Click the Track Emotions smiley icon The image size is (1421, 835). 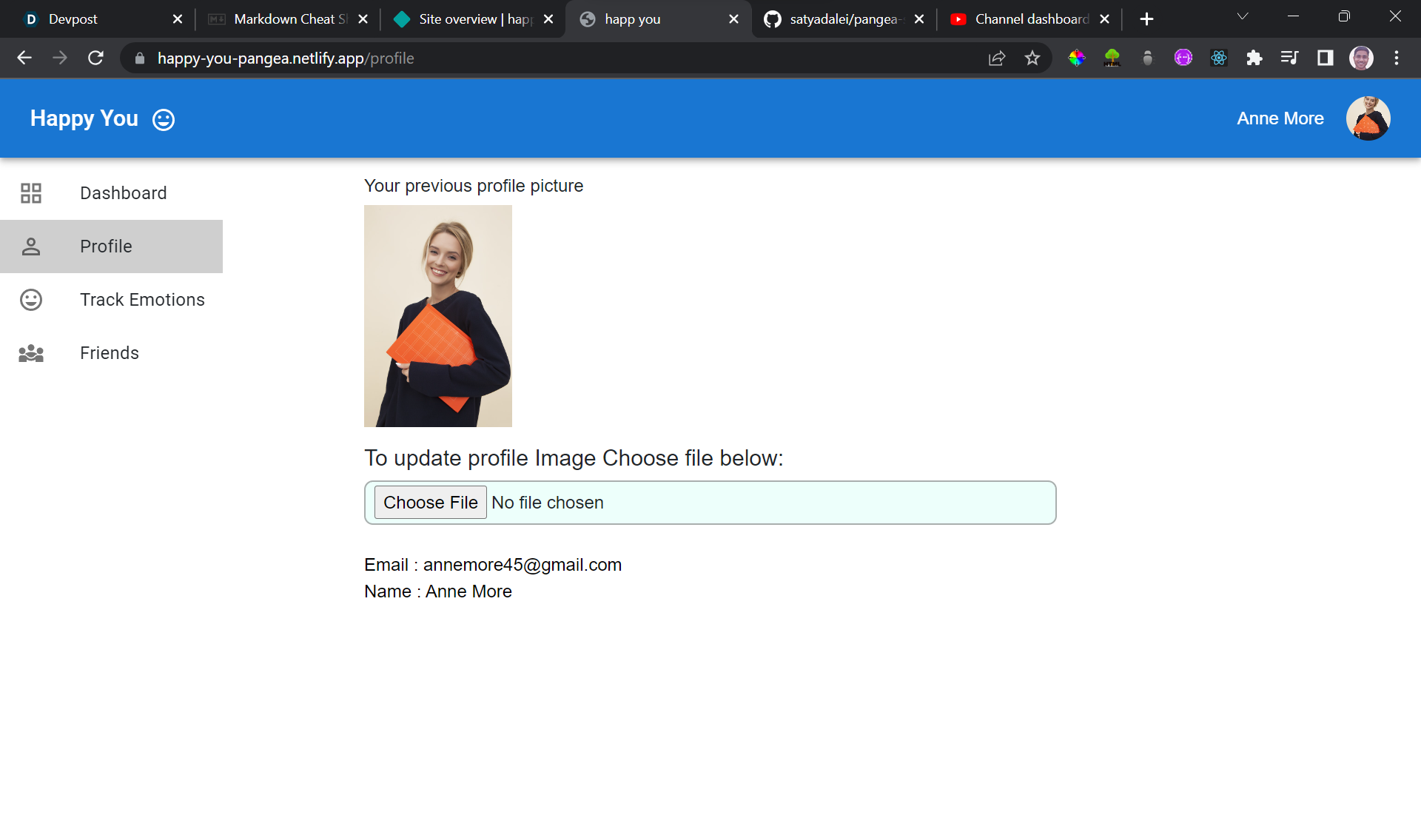point(31,300)
